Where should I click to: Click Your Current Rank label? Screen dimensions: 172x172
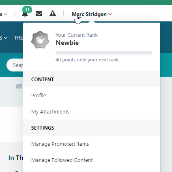coord(77,35)
